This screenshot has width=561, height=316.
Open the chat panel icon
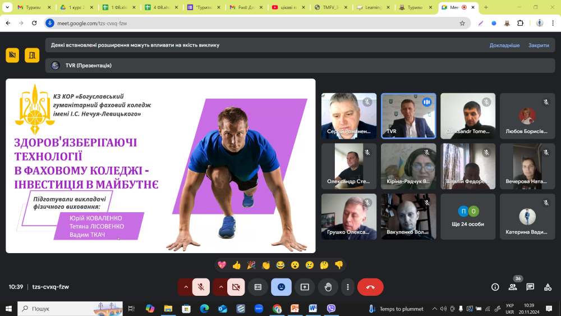pyautogui.click(x=530, y=287)
